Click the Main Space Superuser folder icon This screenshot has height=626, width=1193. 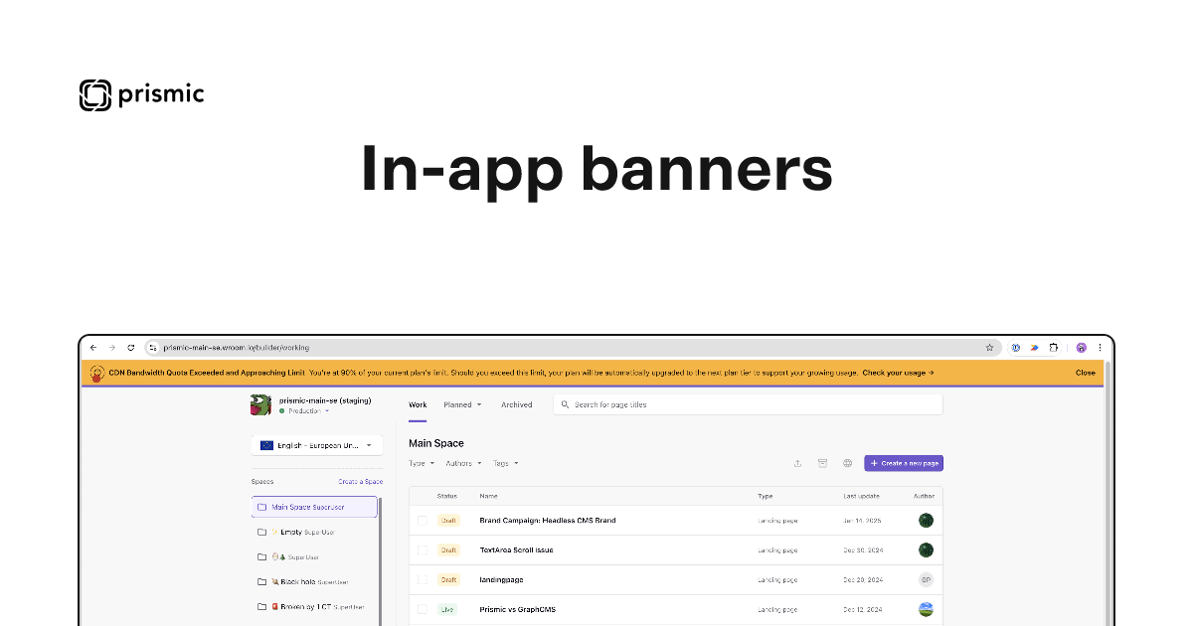pos(263,507)
